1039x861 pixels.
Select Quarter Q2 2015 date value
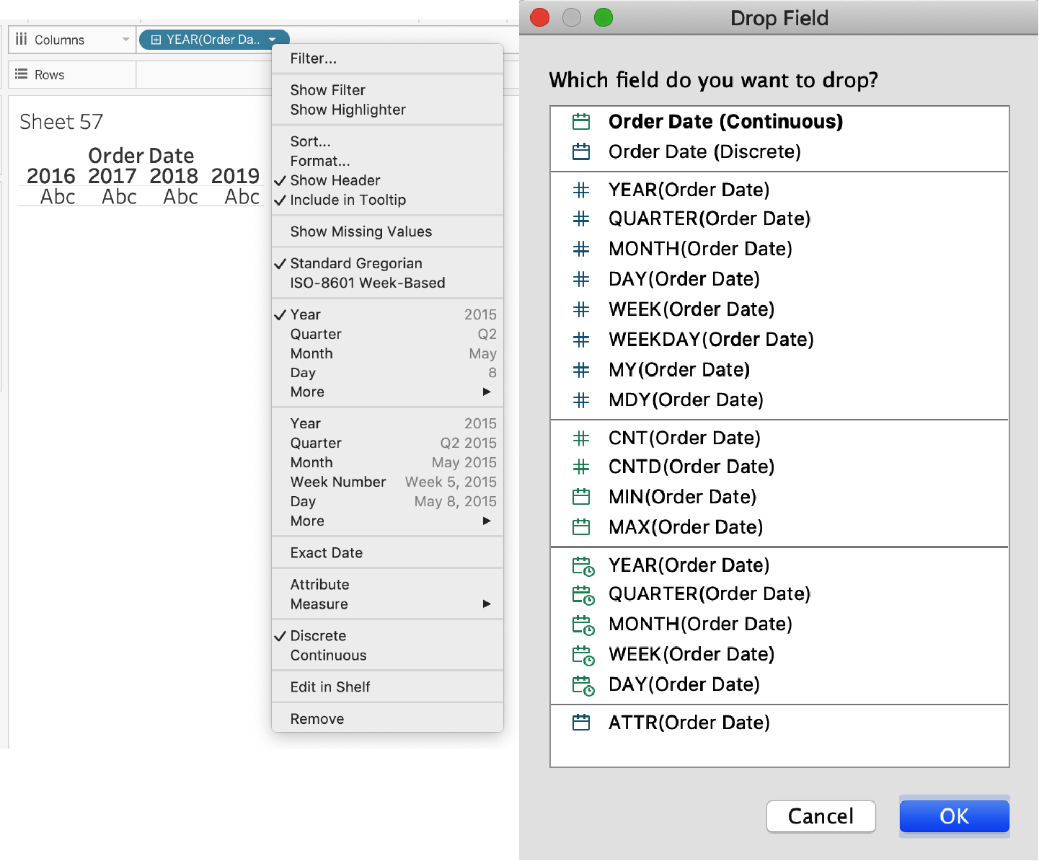[387, 443]
